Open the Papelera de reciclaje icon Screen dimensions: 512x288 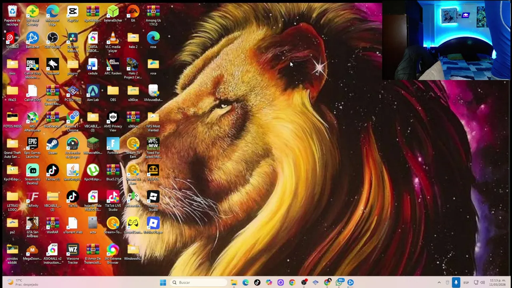pos(12,15)
